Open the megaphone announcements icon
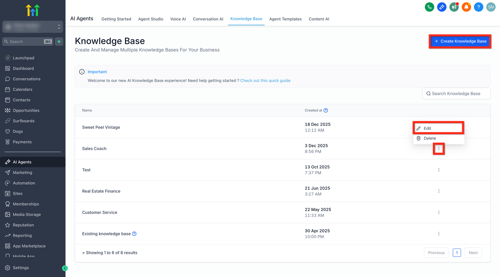Viewport: 500px width, 277px height. [x=454, y=7]
